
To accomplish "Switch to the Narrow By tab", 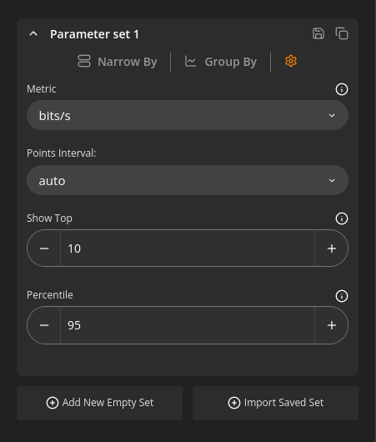I will pyautogui.click(x=118, y=62).
